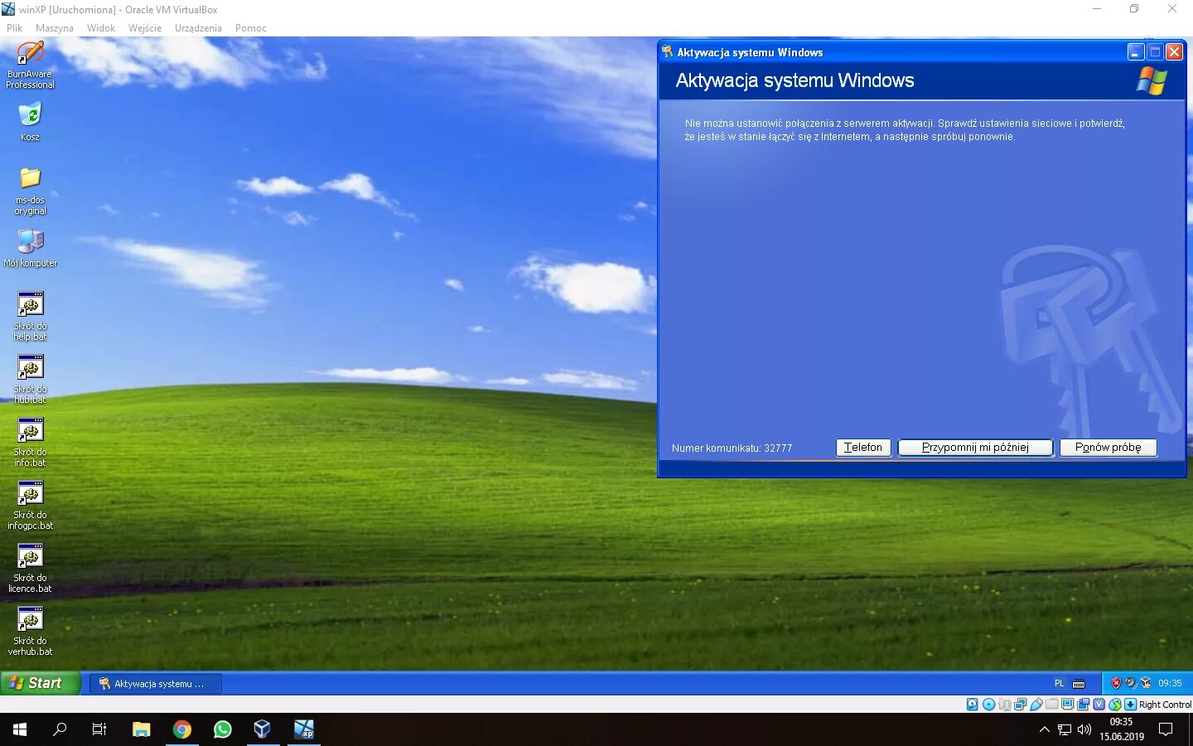Viewport: 1193px width, 746px height.
Task: Open Windows 10 taskbar search
Action: (x=60, y=729)
